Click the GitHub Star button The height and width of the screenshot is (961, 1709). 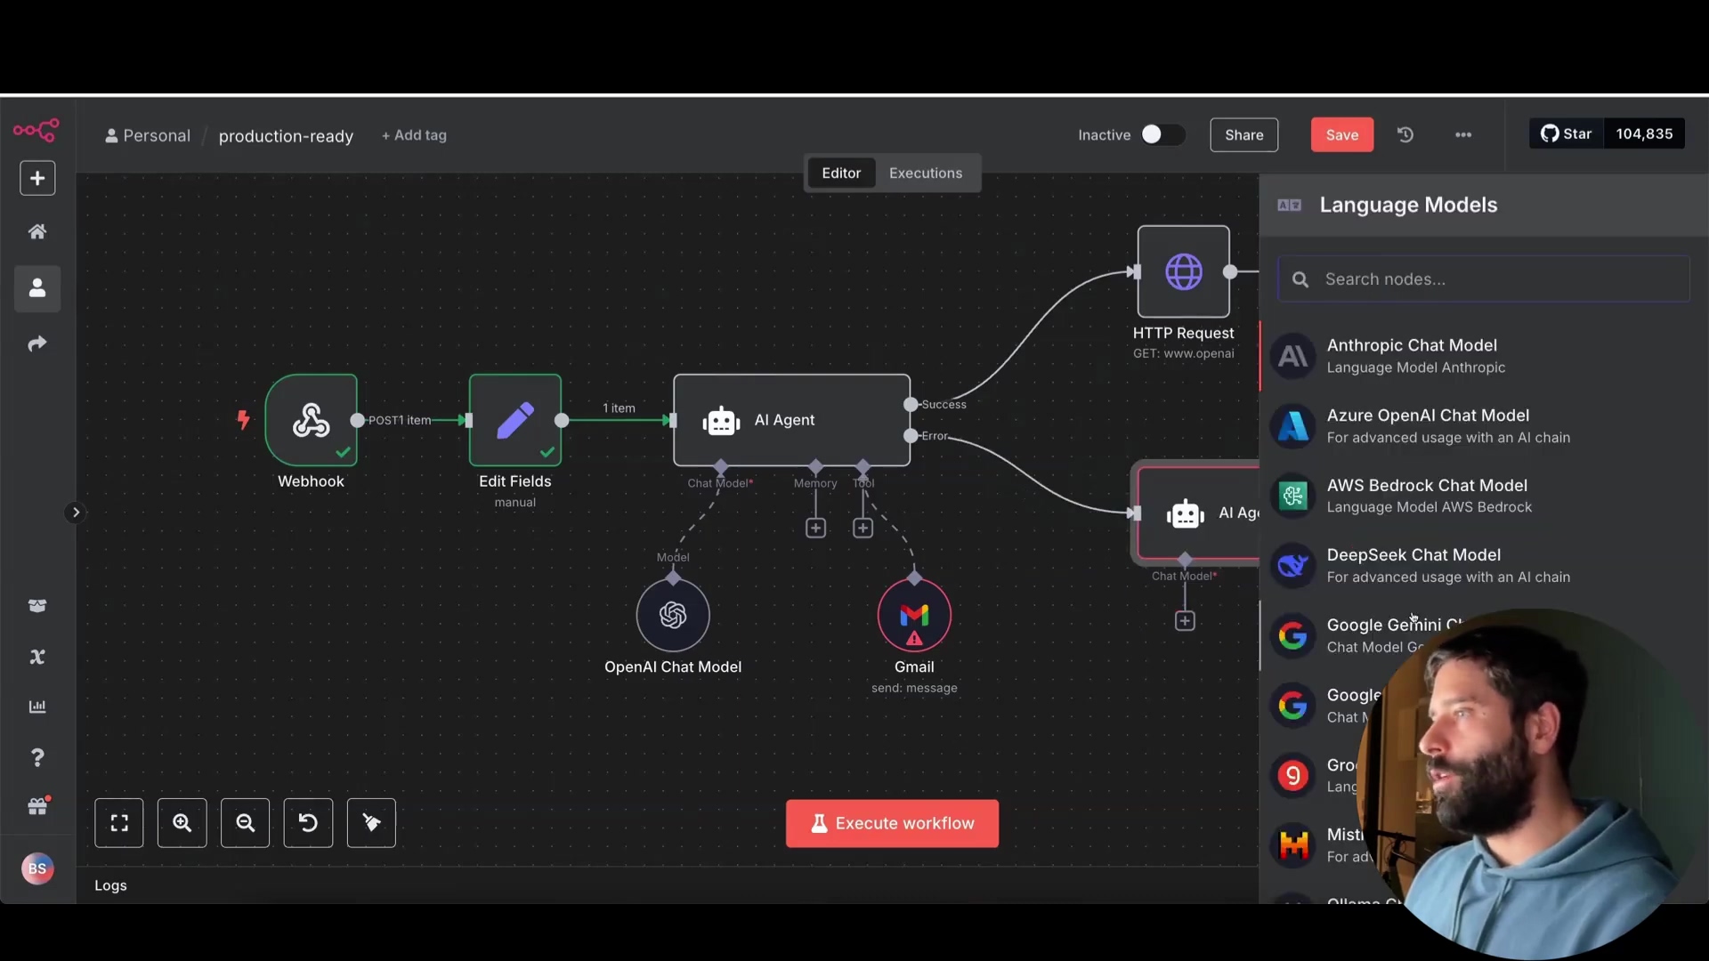1567,133
